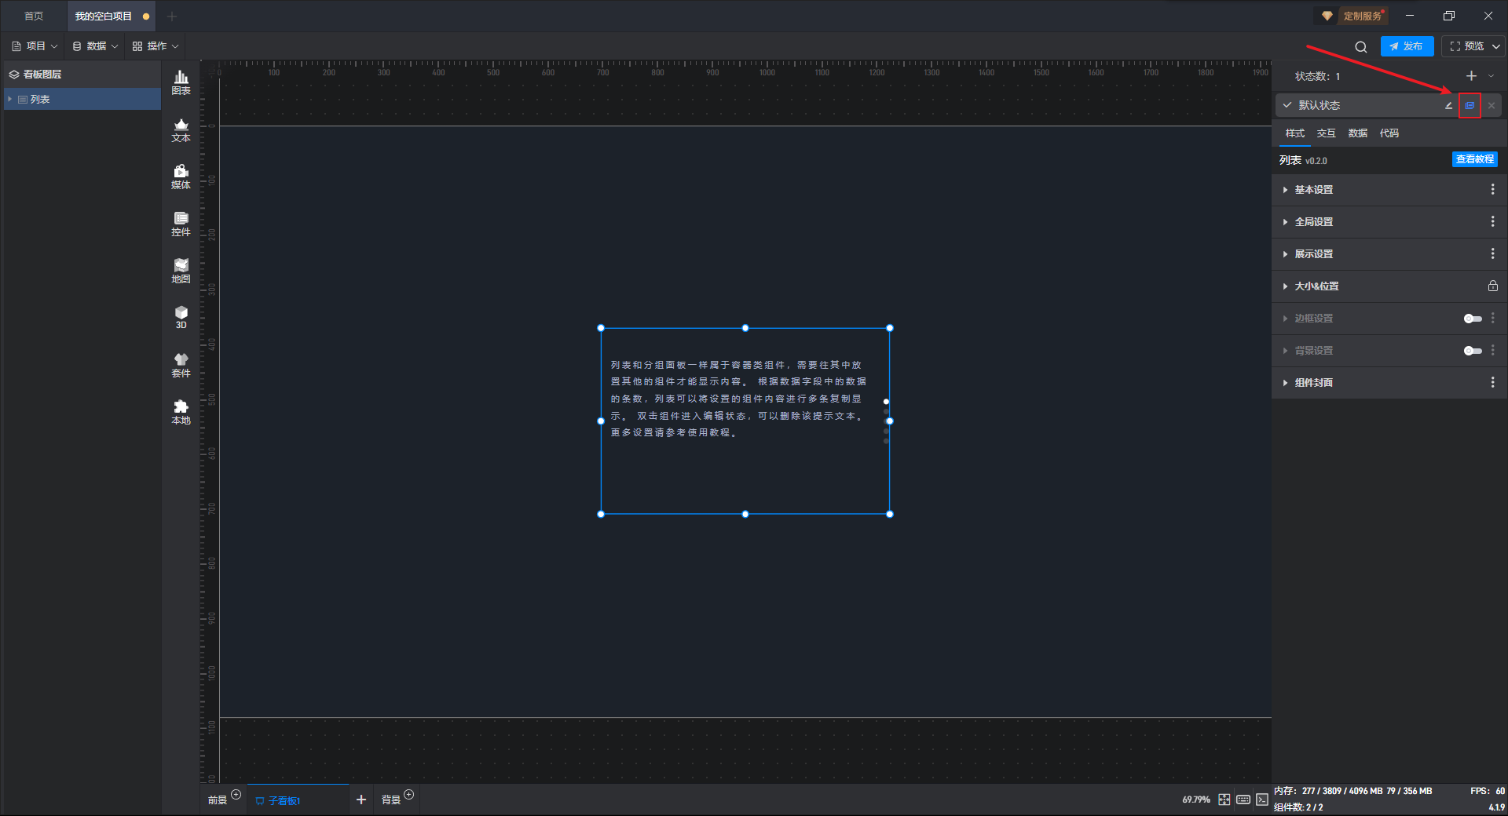Open the 数据 menu
This screenshot has width=1508, height=816.
coord(95,46)
